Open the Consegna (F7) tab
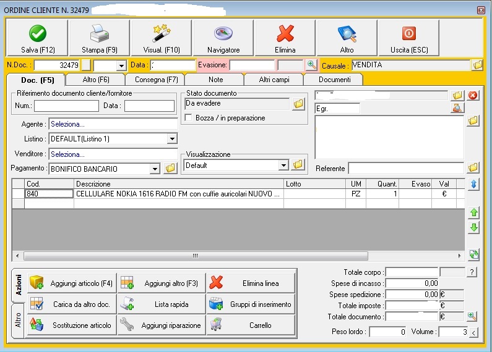Image resolution: width=492 pixels, height=352 pixels. pyautogui.click(x=156, y=80)
